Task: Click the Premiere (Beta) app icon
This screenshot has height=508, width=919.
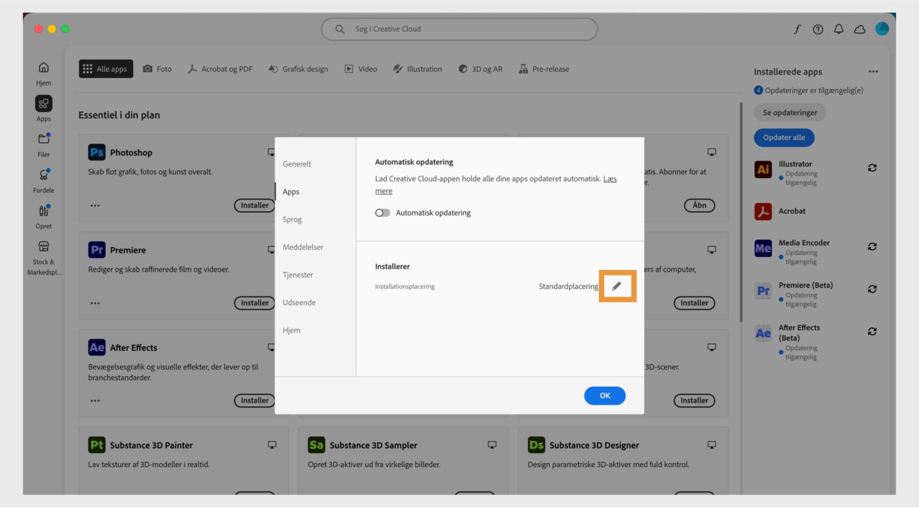Action: (763, 290)
